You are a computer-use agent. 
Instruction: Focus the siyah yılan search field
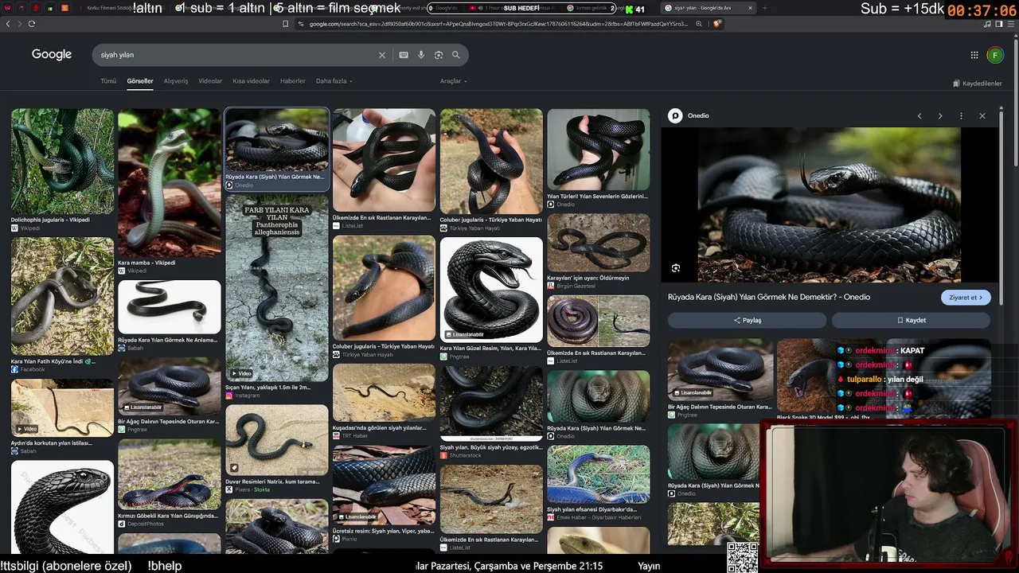(235, 55)
